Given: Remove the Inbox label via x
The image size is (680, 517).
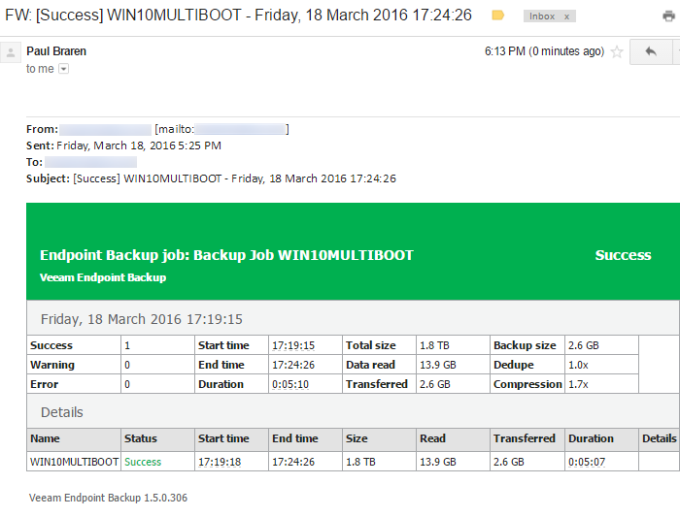Looking at the screenshot, I should coord(566,16).
